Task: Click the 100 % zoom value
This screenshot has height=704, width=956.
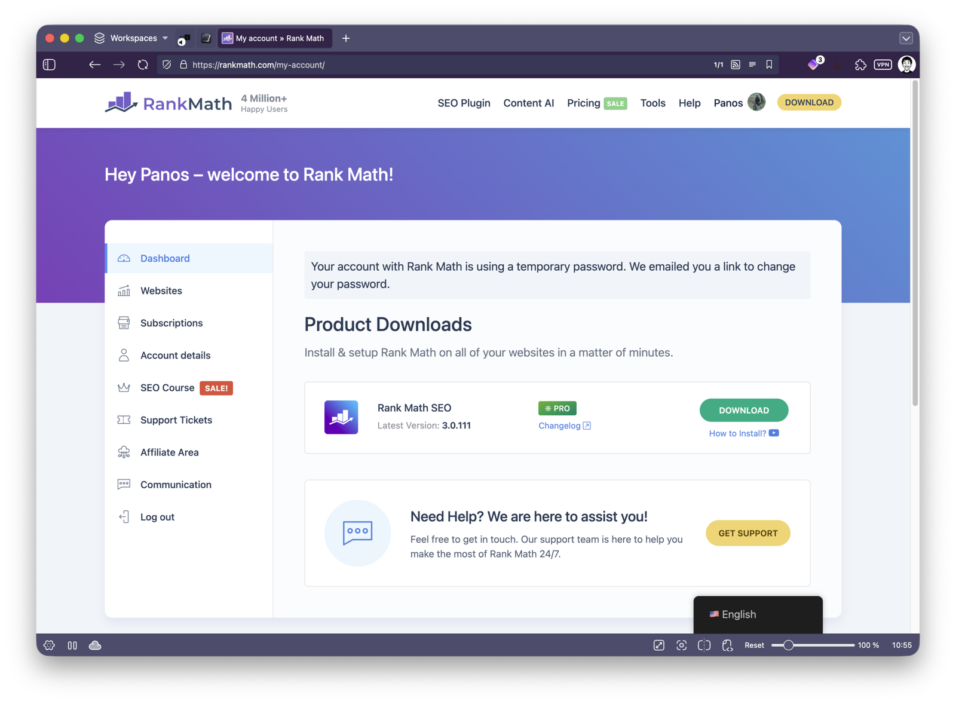Action: click(x=868, y=645)
